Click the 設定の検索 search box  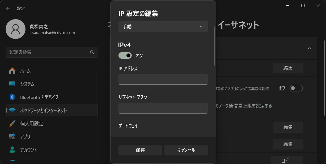(x=52, y=52)
